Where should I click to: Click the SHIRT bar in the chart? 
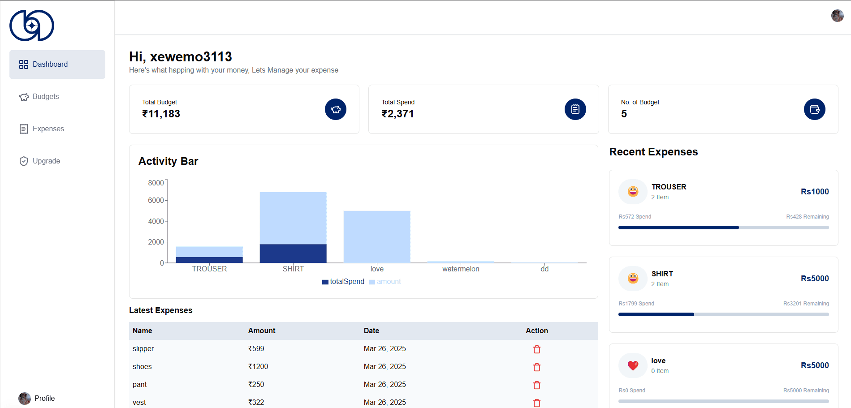(x=293, y=228)
